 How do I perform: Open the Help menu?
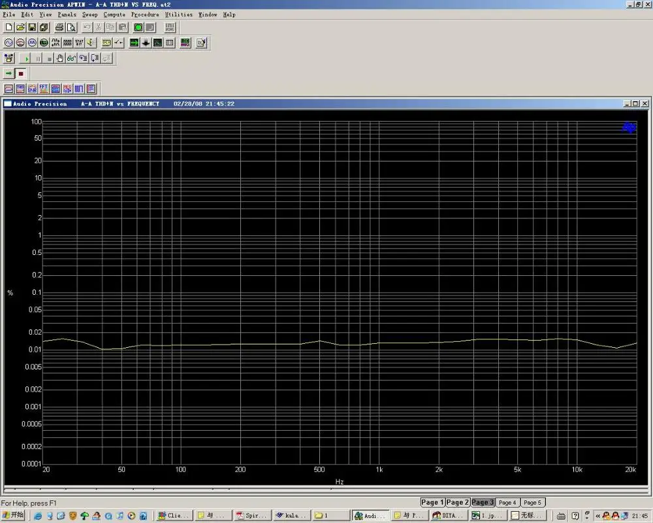(229, 14)
